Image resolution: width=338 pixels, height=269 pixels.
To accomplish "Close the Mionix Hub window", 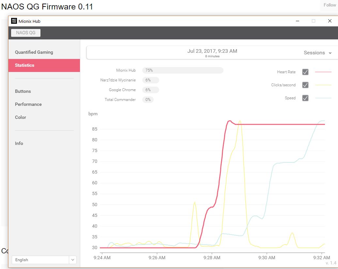I will pyautogui.click(x=330, y=21).
